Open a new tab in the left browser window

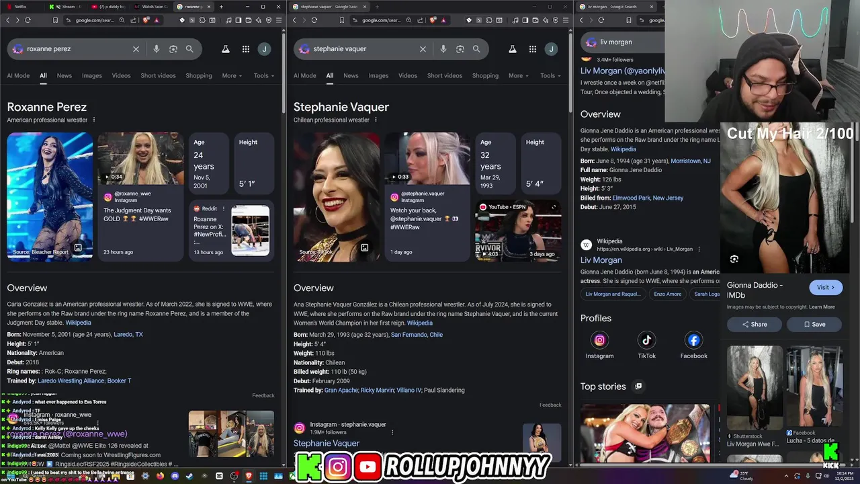(221, 7)
